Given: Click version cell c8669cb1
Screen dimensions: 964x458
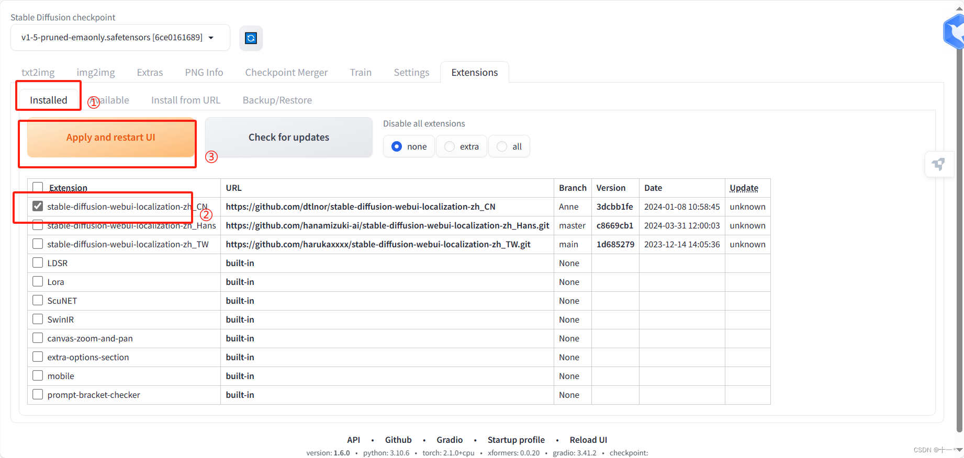Looking at the screenshot, I should (615, 225).
